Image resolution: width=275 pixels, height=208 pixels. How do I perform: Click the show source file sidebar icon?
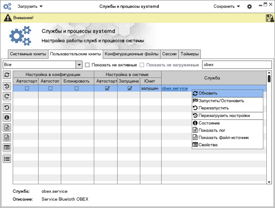coord(7,137)
